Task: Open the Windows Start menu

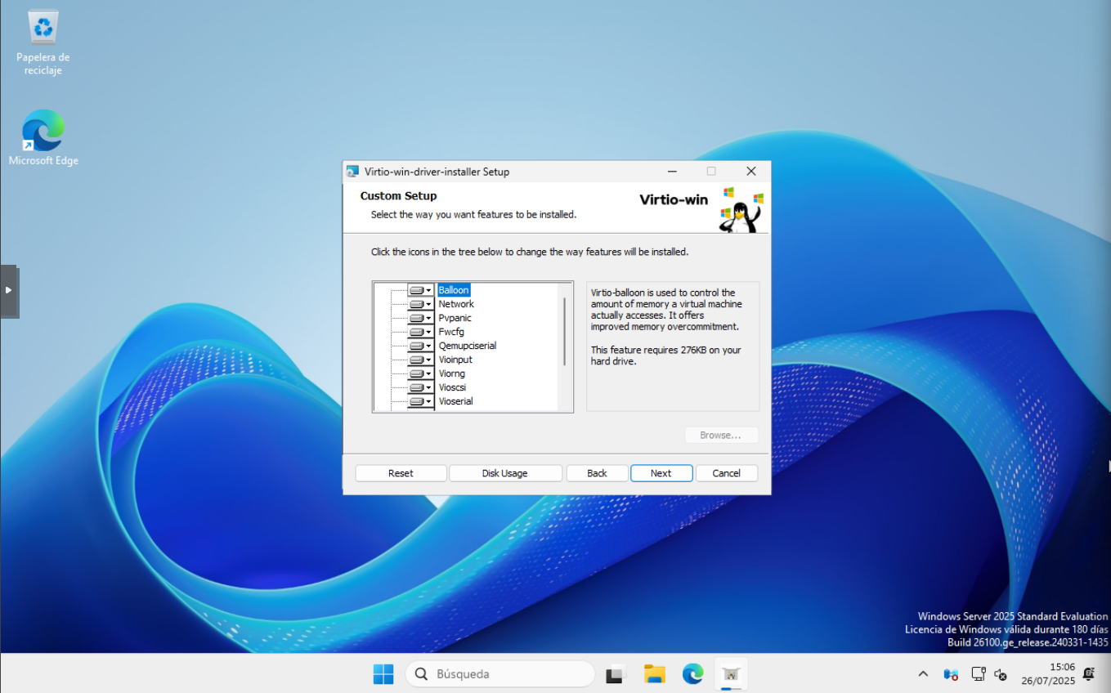Action: point(383,674)
